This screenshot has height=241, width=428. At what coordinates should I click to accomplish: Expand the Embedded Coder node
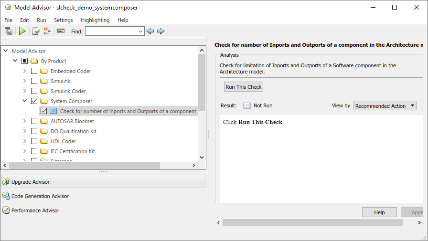(x=24, y=71)
